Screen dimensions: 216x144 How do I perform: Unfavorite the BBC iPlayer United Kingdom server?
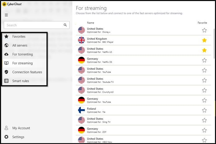pyautogui.click(x=204, y=40)
